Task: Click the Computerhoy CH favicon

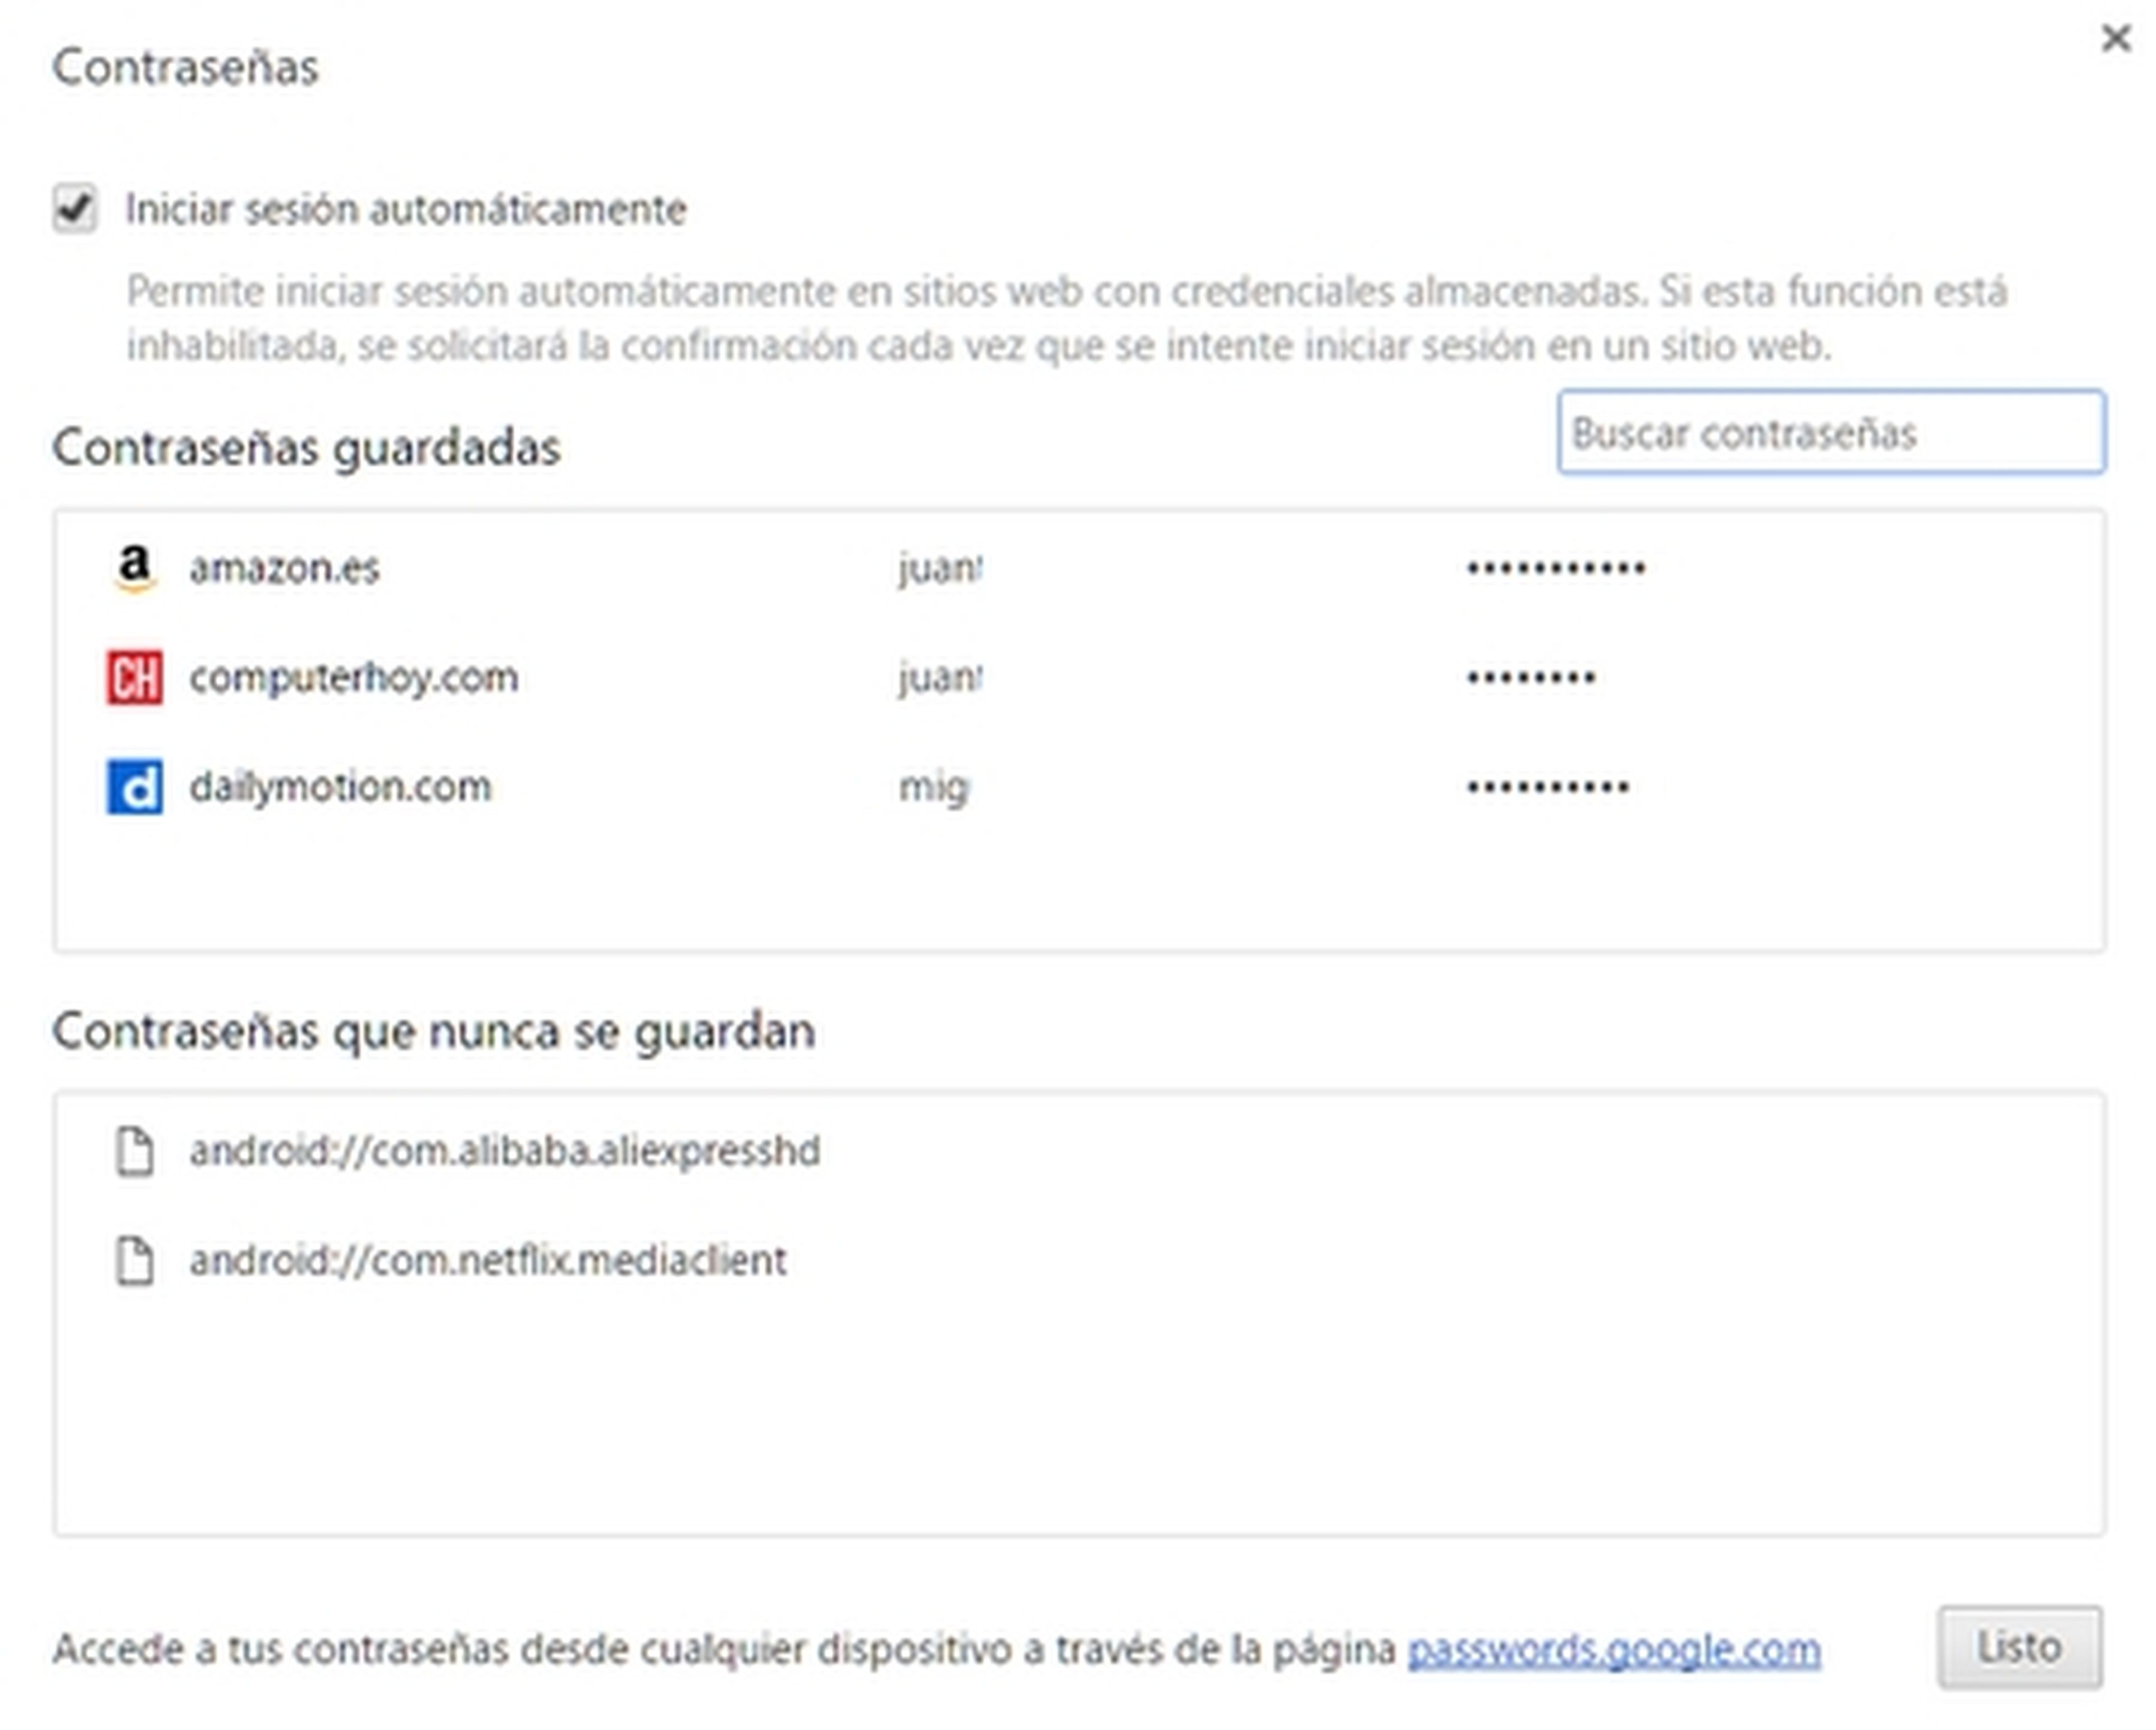Action: (x=134, y=678)
